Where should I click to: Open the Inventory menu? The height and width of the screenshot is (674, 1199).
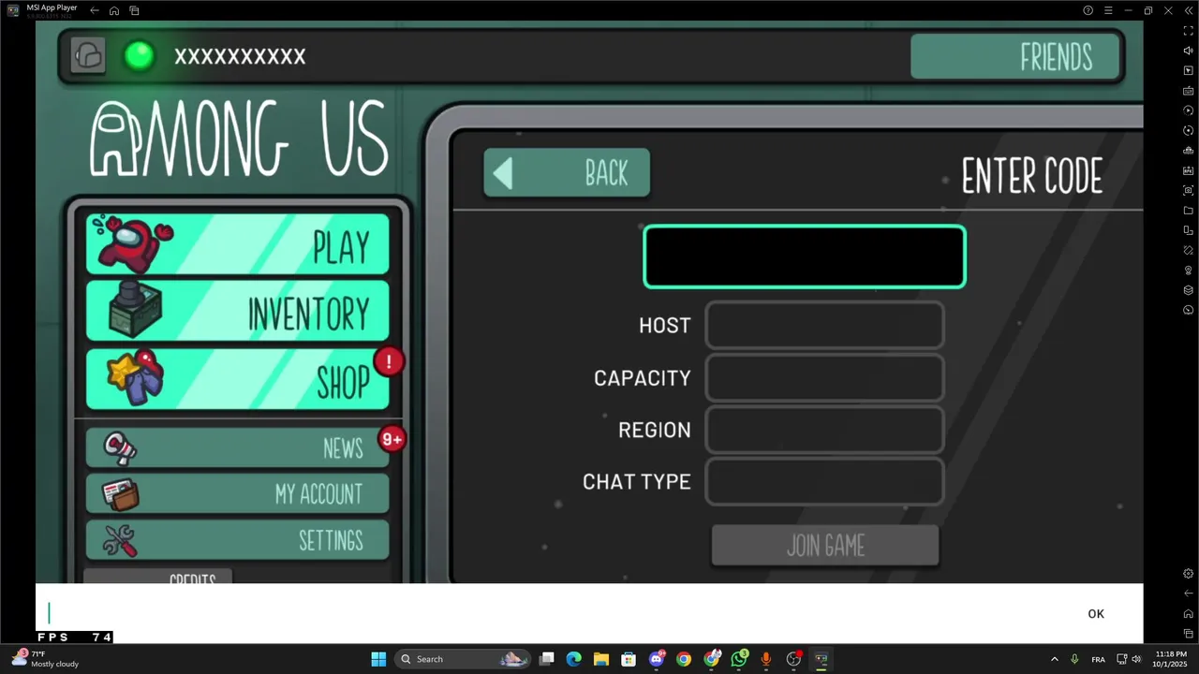pos(238,311)
